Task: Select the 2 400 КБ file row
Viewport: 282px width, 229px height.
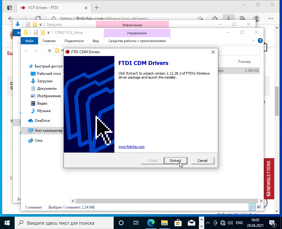Action: pyautogui.click(x=239, y=71)
